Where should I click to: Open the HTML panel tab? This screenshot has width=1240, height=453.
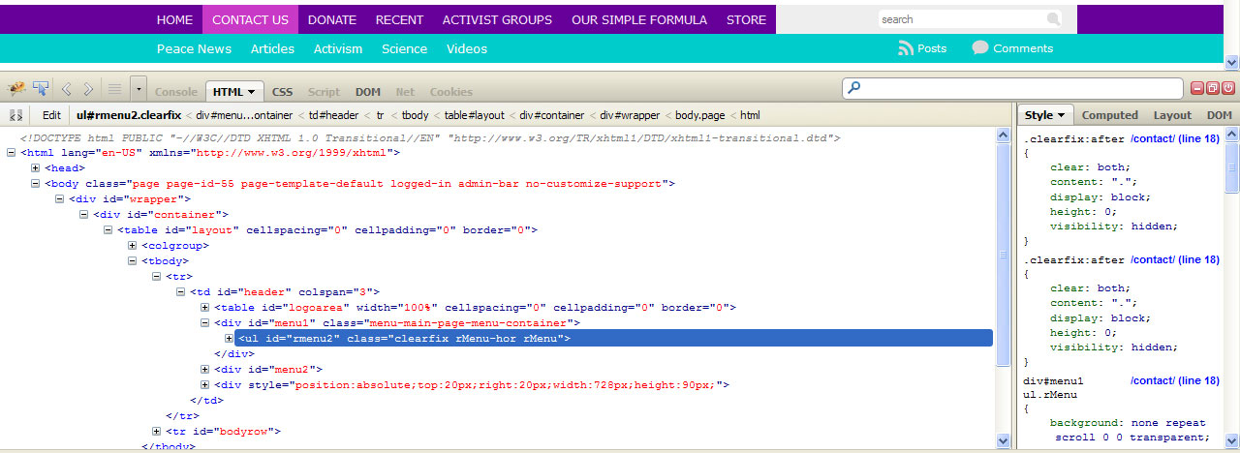tap(234, 92)
